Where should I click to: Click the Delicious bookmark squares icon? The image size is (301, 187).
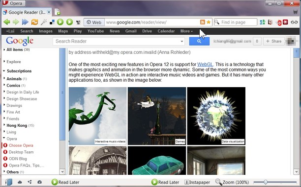click(52, 23)
